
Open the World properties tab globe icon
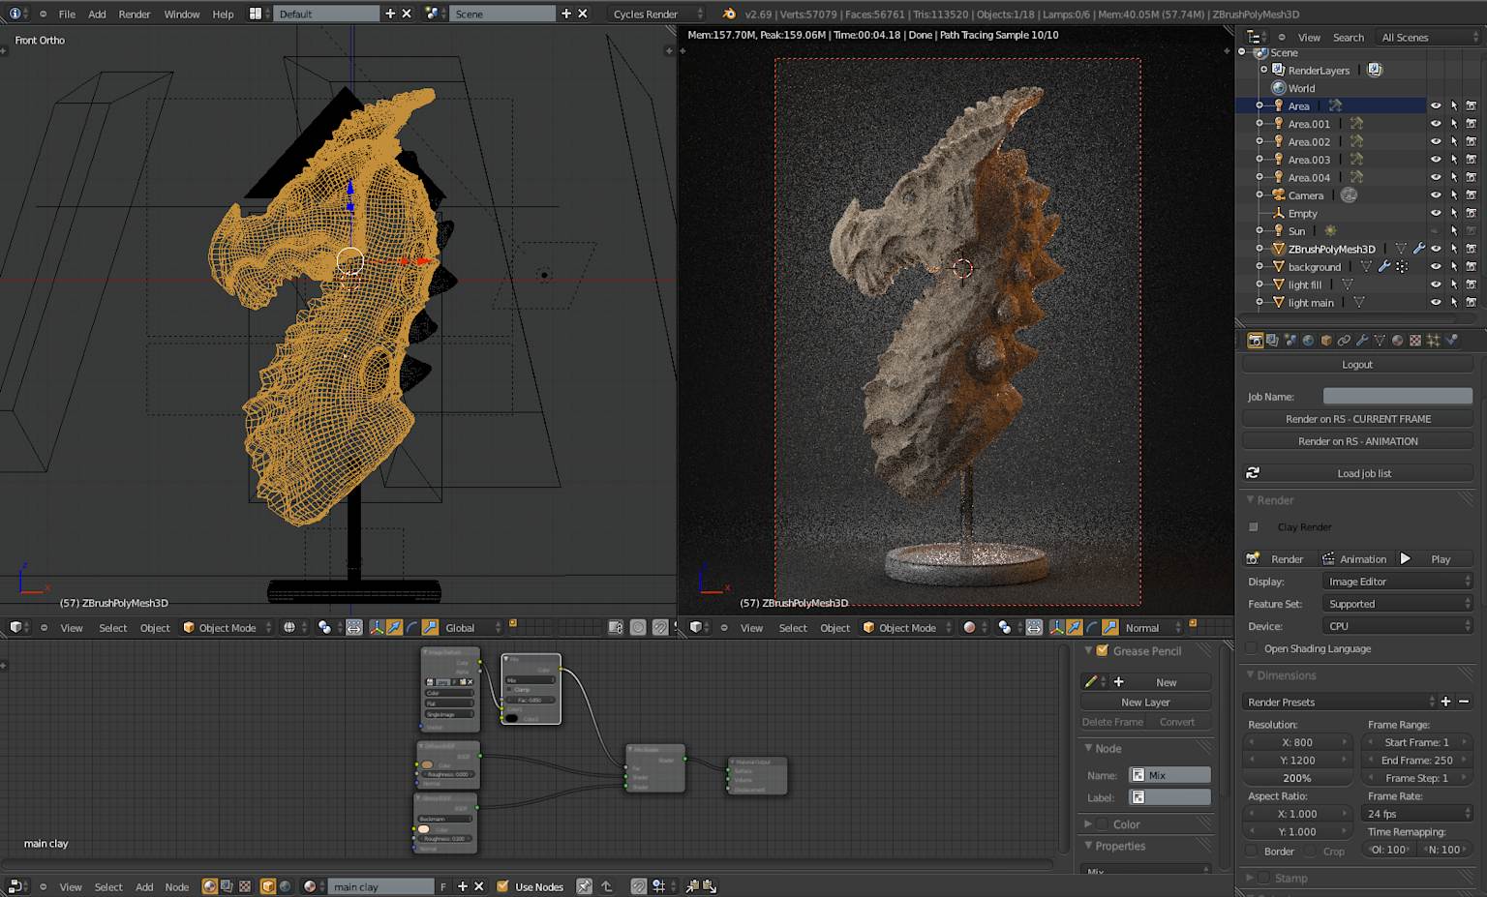tap(1308, 341)
